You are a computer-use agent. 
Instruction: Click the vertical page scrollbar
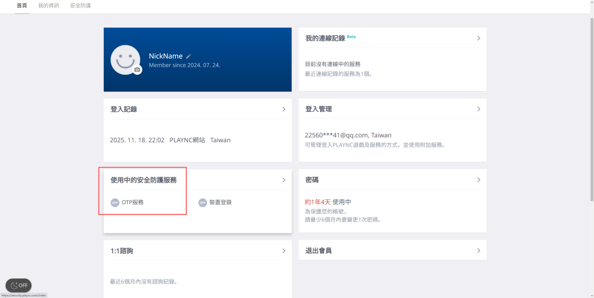tap(591, 116)
